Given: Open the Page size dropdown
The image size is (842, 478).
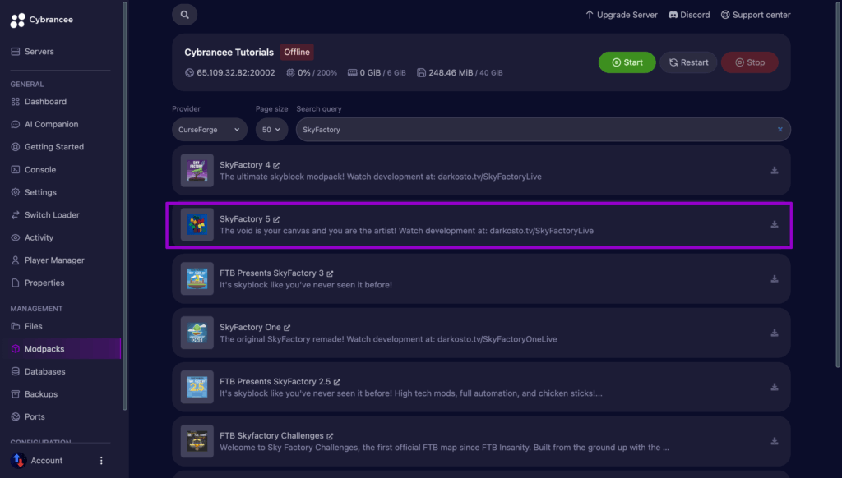Looking at the screenshot, I should (x=271, y=130).
